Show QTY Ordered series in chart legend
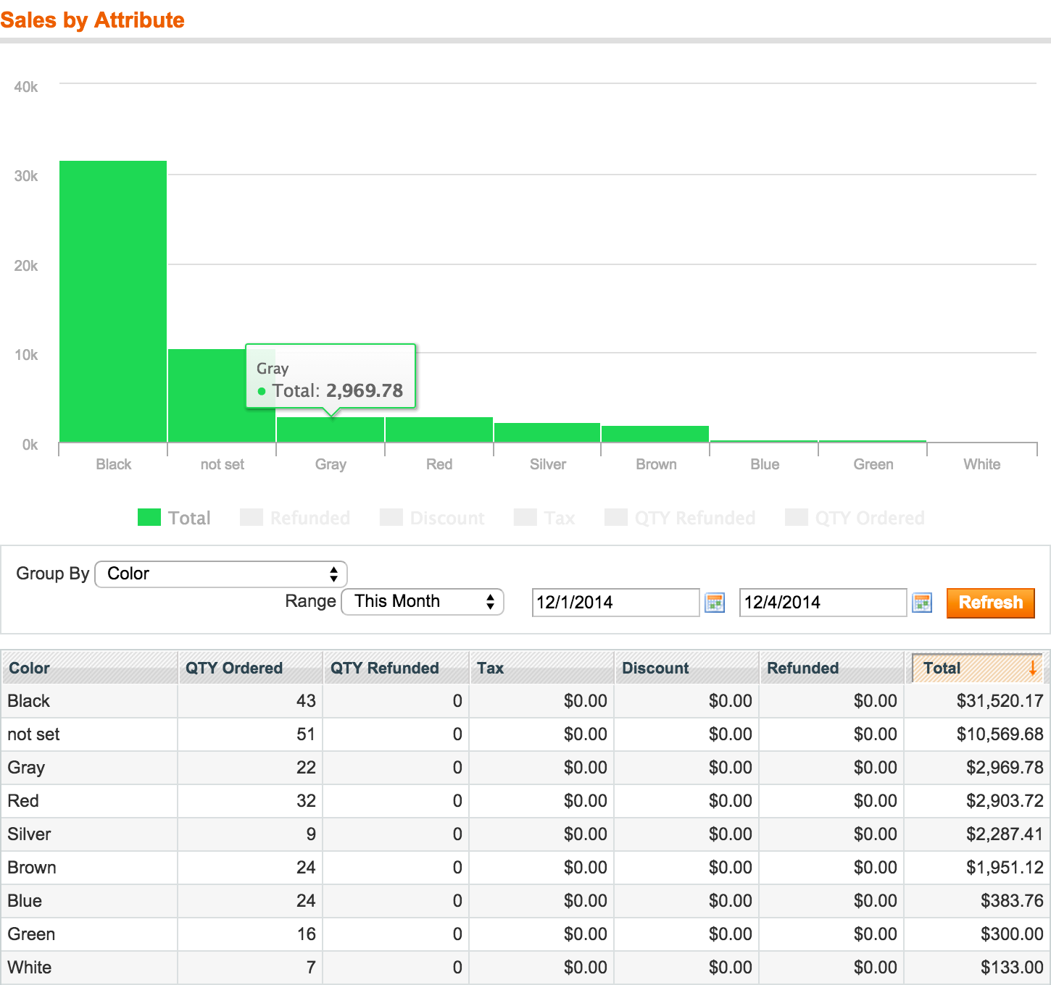 (855, 518)
